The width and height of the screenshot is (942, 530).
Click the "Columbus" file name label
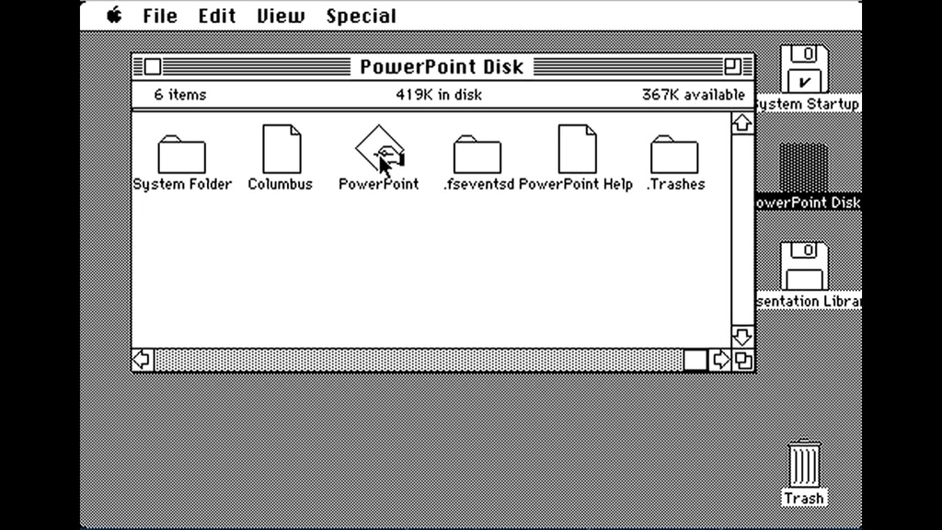(281, 184)
